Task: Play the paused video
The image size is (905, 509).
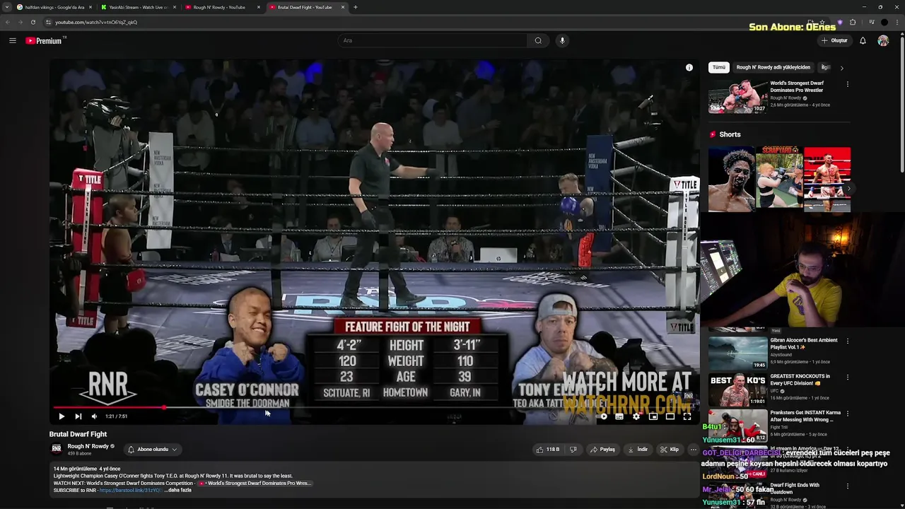Action: 61,416
